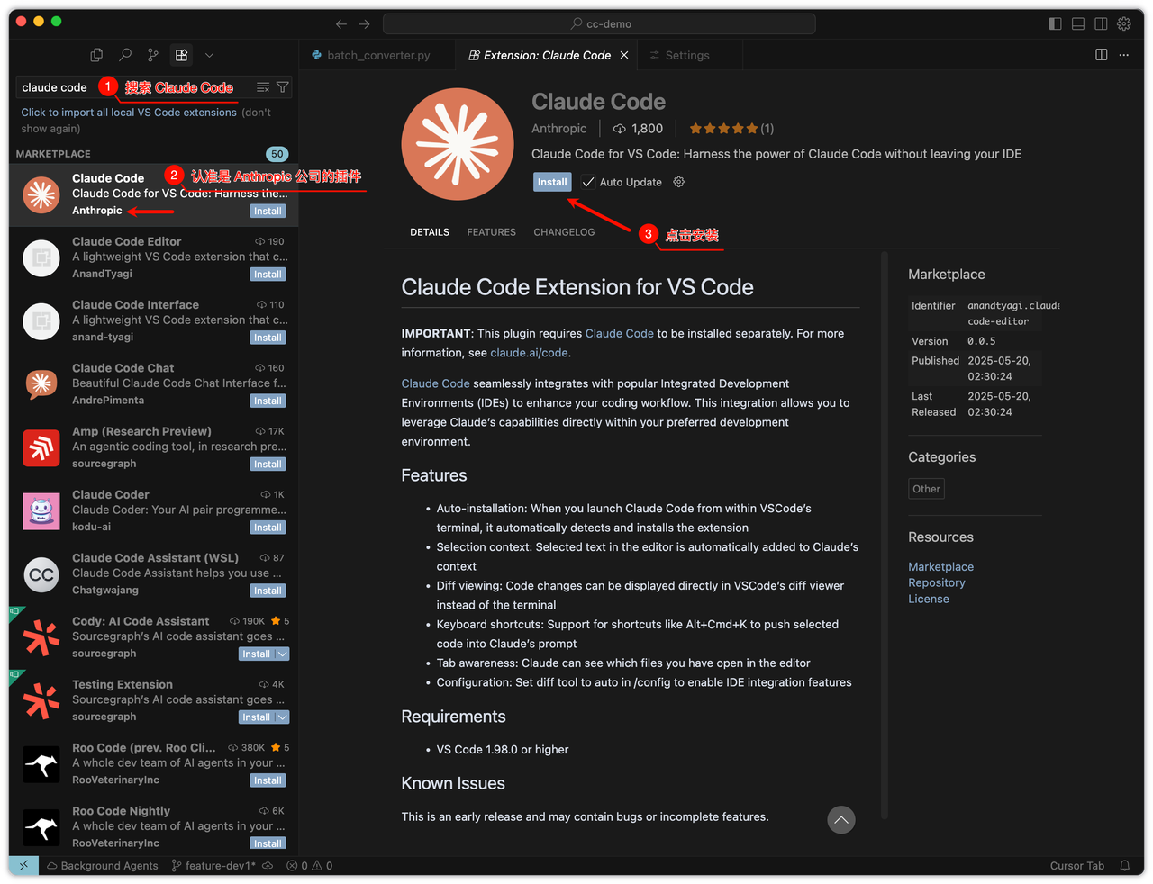1153x884 pixels.
Task: Open the Search magnifier icon in sidebar
Action: coord(125,55)
